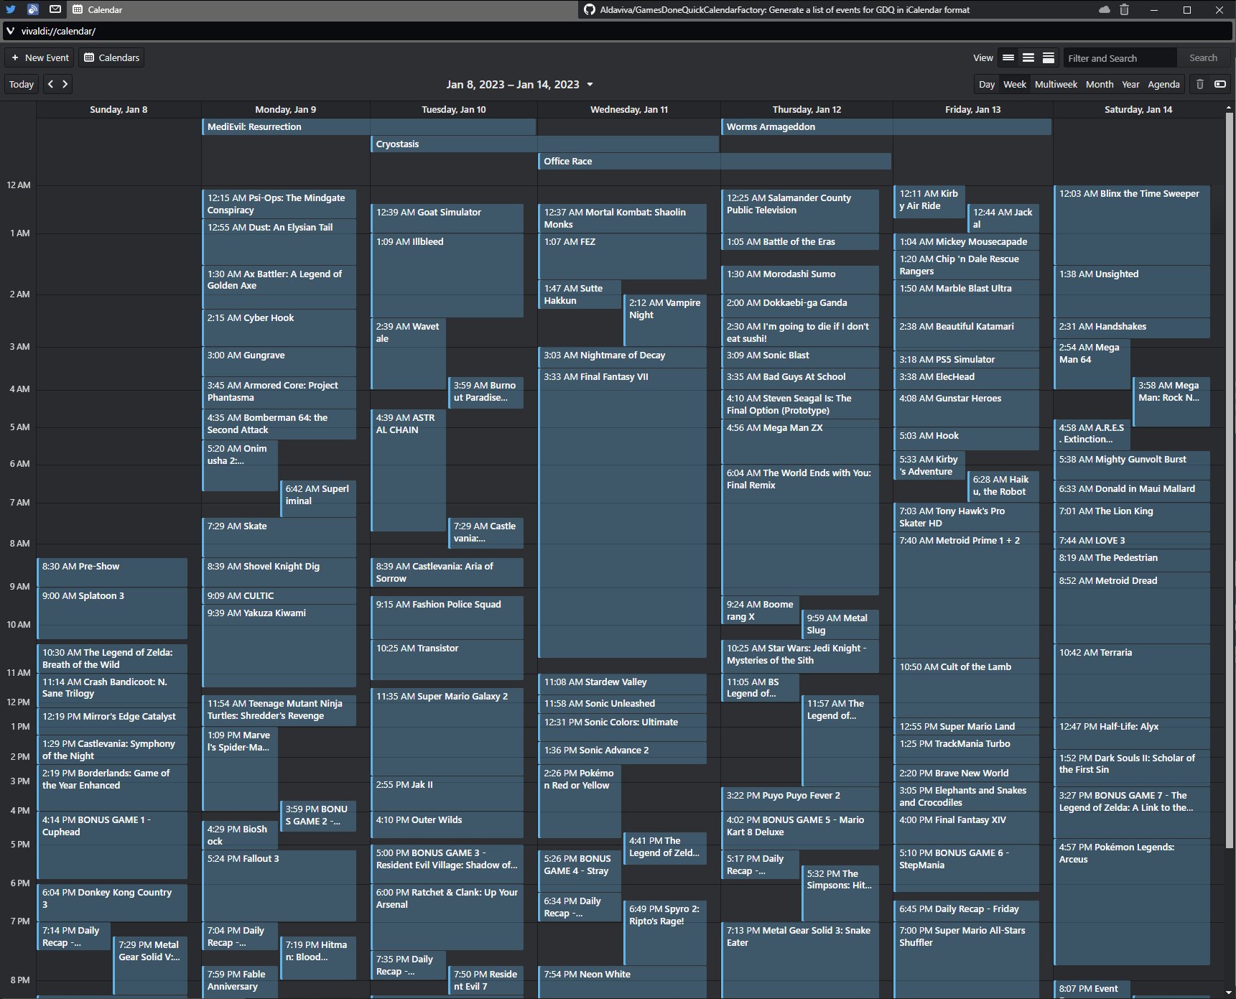Open the Cryostasis all-day event

click(545, 144)
